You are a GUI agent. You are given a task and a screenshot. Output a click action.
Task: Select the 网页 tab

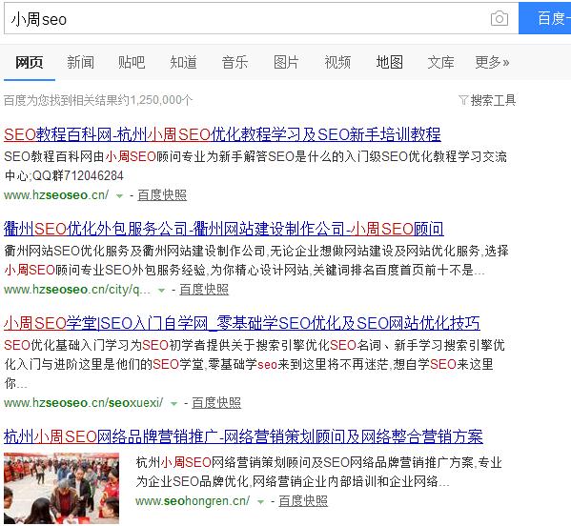click(30, 62)
